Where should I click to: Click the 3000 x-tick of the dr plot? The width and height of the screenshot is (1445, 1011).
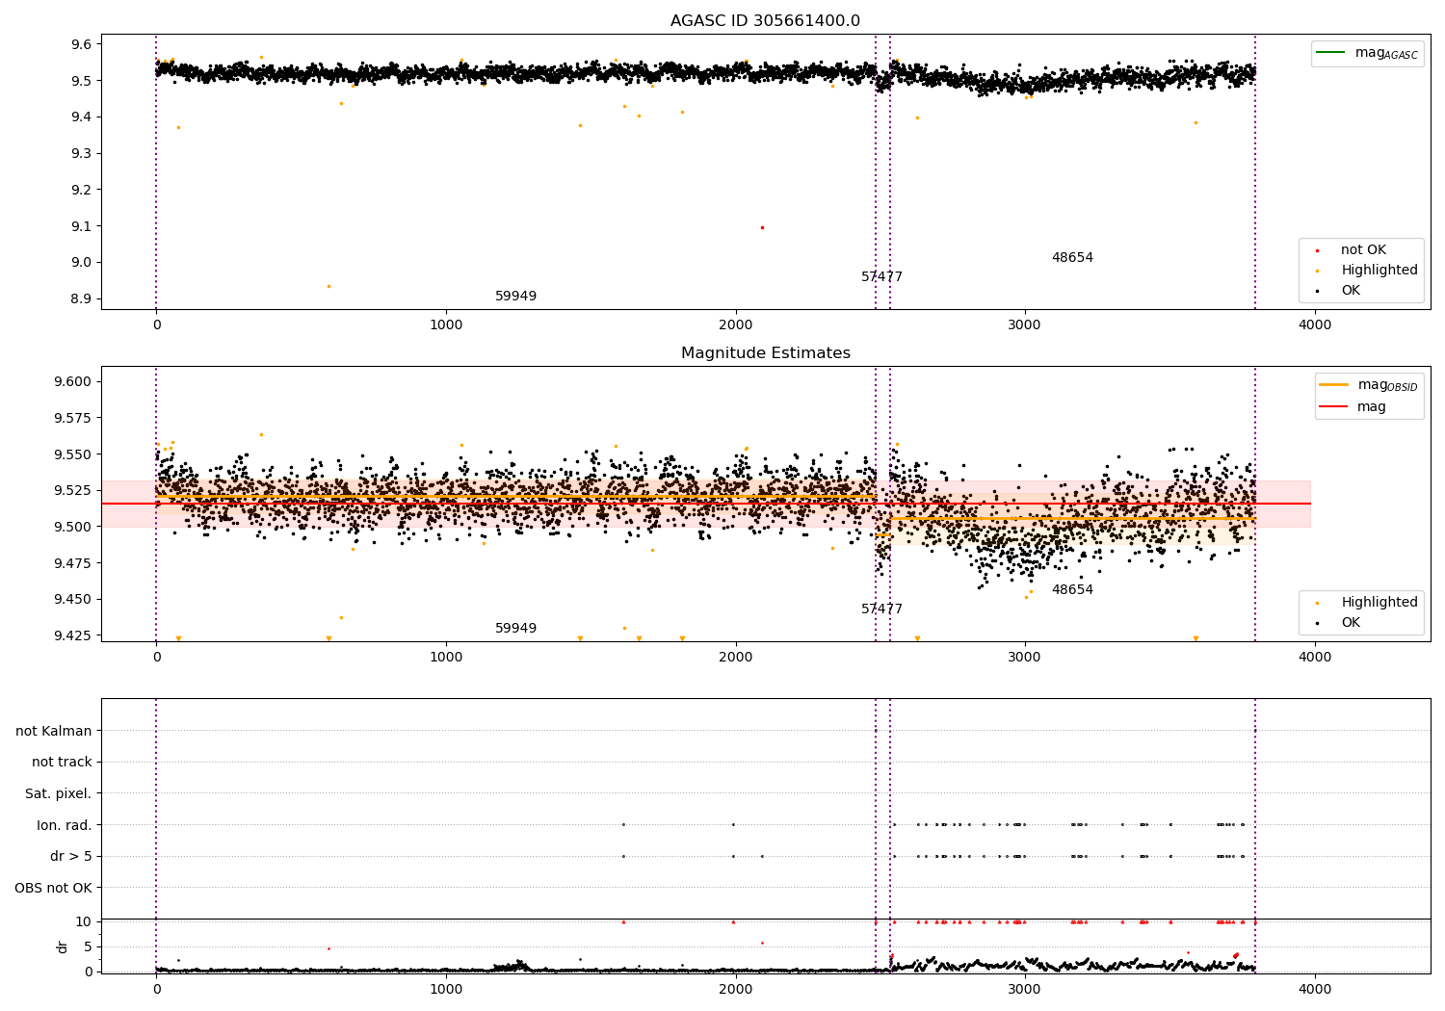coord(1025,988)
